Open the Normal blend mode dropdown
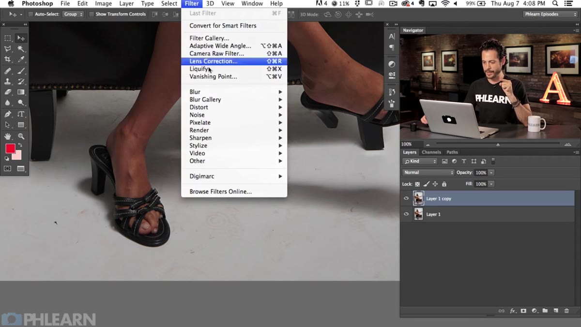581x327 pixels. click(428, 172)
